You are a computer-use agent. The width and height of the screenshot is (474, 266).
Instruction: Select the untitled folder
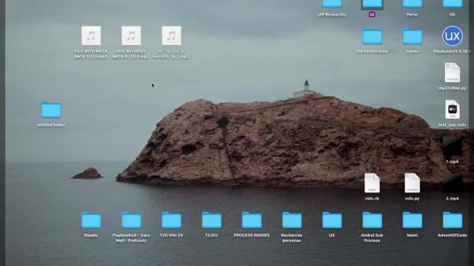51,110
